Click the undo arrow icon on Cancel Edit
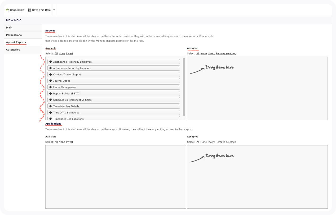Screen dimensions: 336x215 (7, 10)
